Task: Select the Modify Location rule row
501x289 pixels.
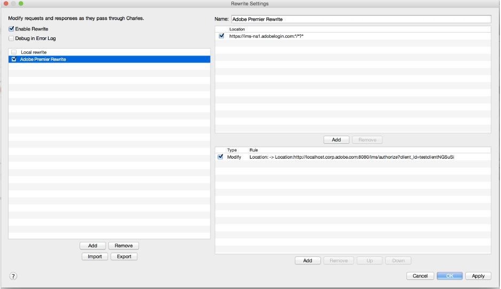Action: (x=353, y=157)
